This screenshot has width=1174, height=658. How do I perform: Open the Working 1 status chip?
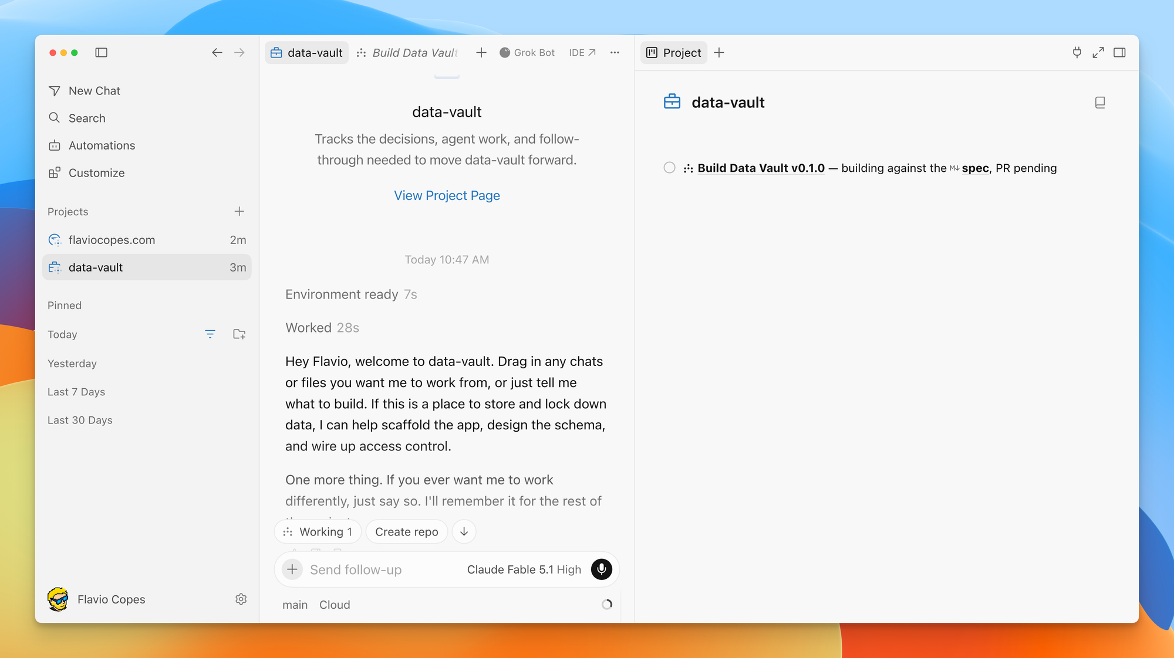(318, 532)
